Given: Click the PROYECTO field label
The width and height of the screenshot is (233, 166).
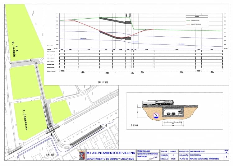Looking at the screenshot, I should coord(183,151).
